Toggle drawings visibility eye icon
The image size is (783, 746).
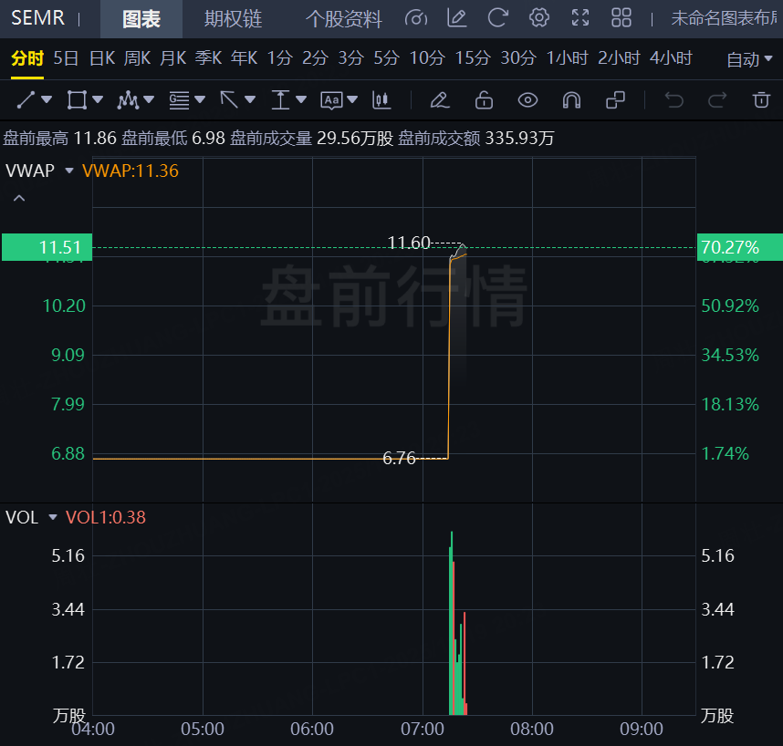point(527,99)
